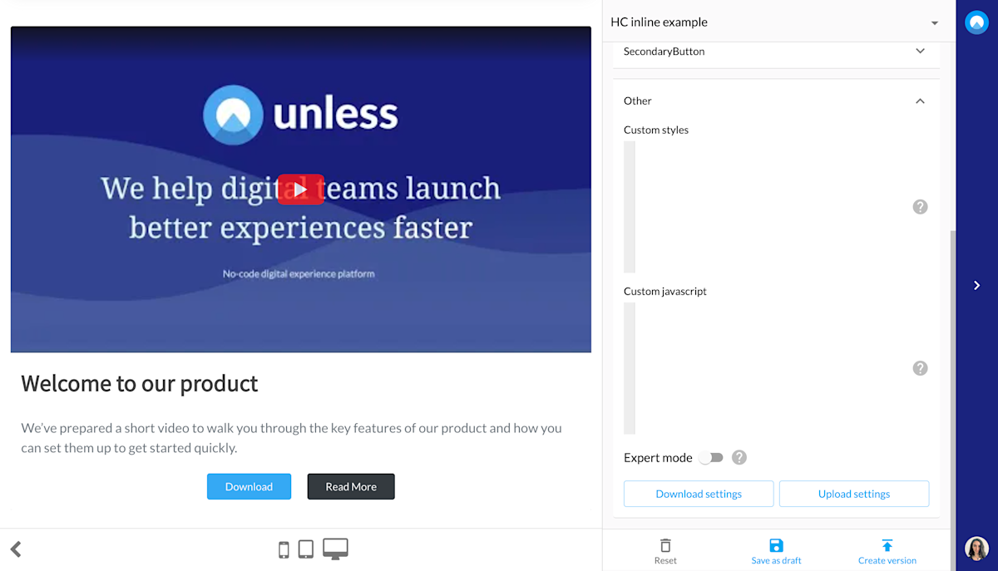
Task: Play the unless intro video
Action: 300,190
